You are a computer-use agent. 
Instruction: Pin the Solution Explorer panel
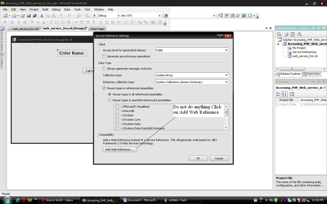click(319, 28)
